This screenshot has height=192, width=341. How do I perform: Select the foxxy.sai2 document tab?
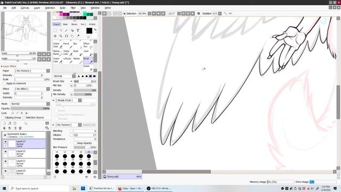click(122, 177)
